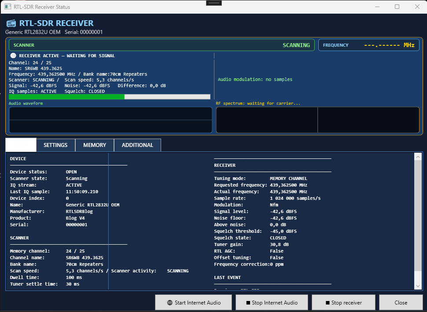Click 'Name: SR6WB 439.3625' line

(35, 69)
